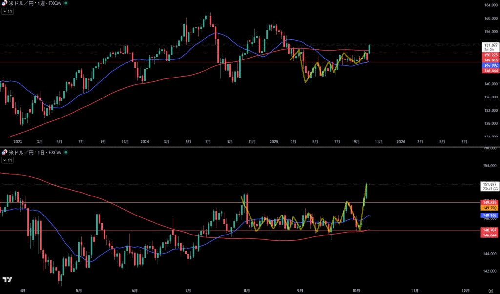Click the TradingView logo in the bottom-left corner
This screenshot has width=500, height=294.
[7, 280]
